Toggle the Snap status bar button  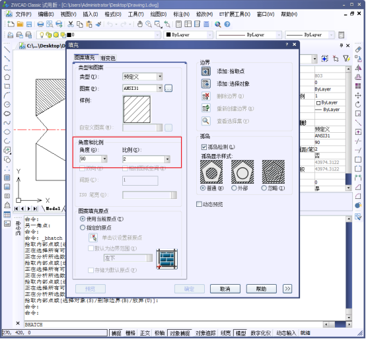pyautogui.click(x=116, y=333)
